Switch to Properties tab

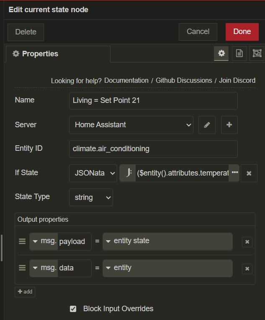tap(36, 54)
